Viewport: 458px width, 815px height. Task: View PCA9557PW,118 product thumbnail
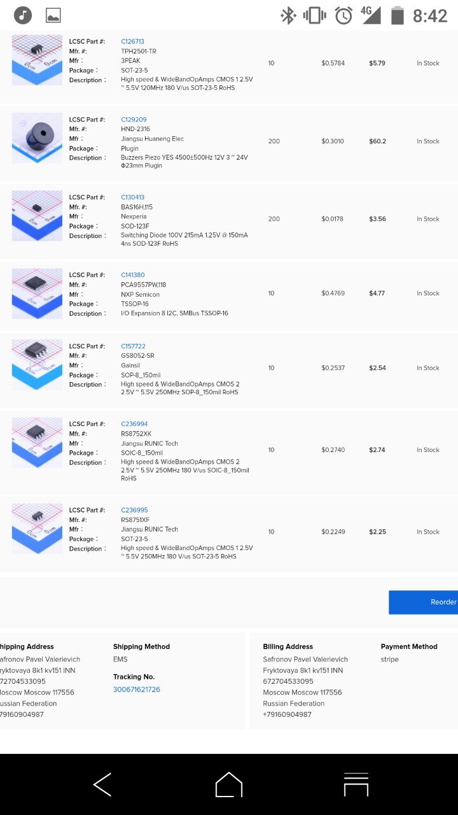tap(37, 294)
